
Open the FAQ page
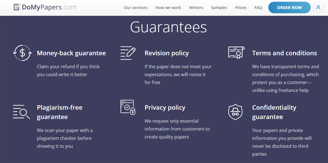click(258, 8)
